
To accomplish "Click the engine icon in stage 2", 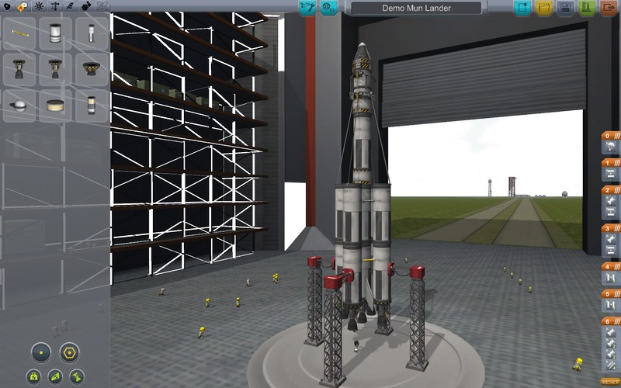I will [x=610, y=201].
